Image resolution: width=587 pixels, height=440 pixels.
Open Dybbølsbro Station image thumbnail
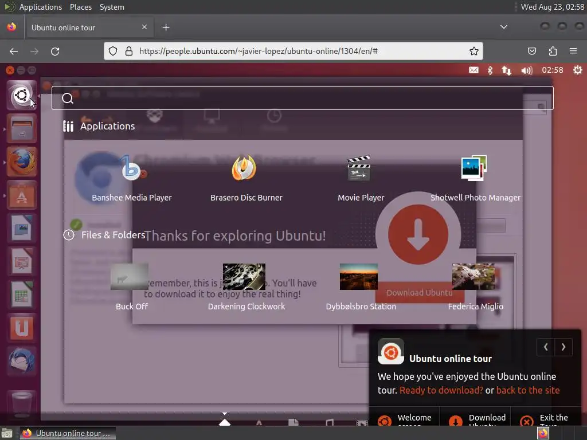tap(359, 277)
